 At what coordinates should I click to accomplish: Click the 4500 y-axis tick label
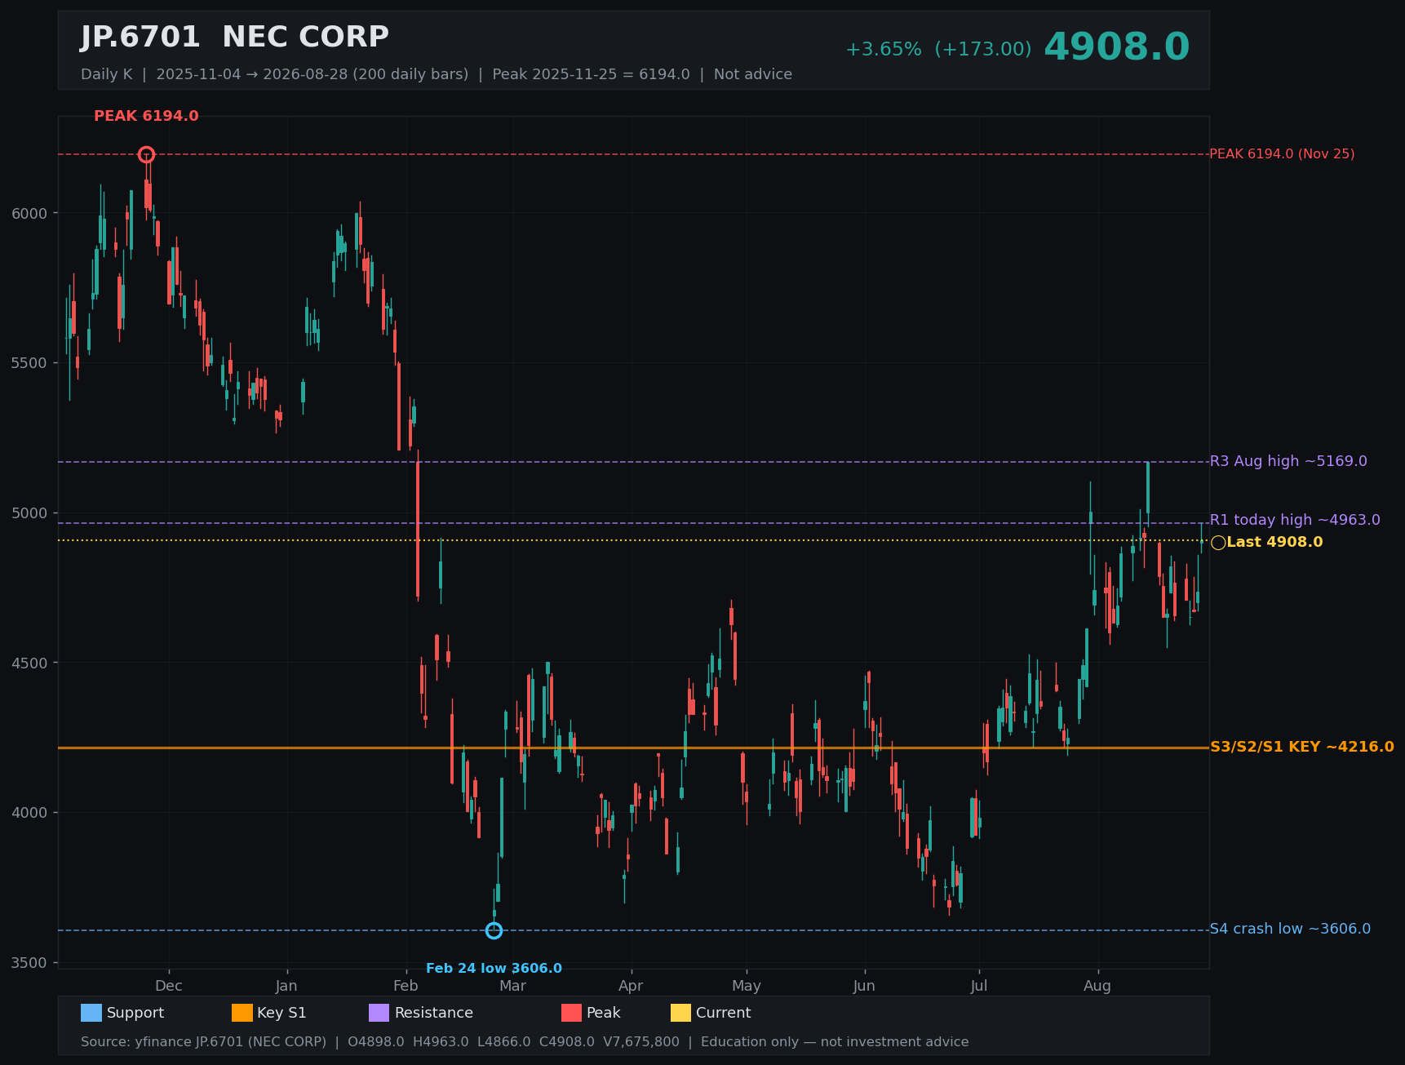click(x=29, y=663)
